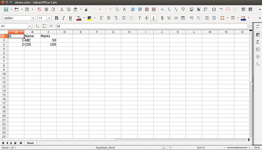Click the Sort Ascending icon
The width and height of the screenshot is (262, 150).
(x=169, y=9)
